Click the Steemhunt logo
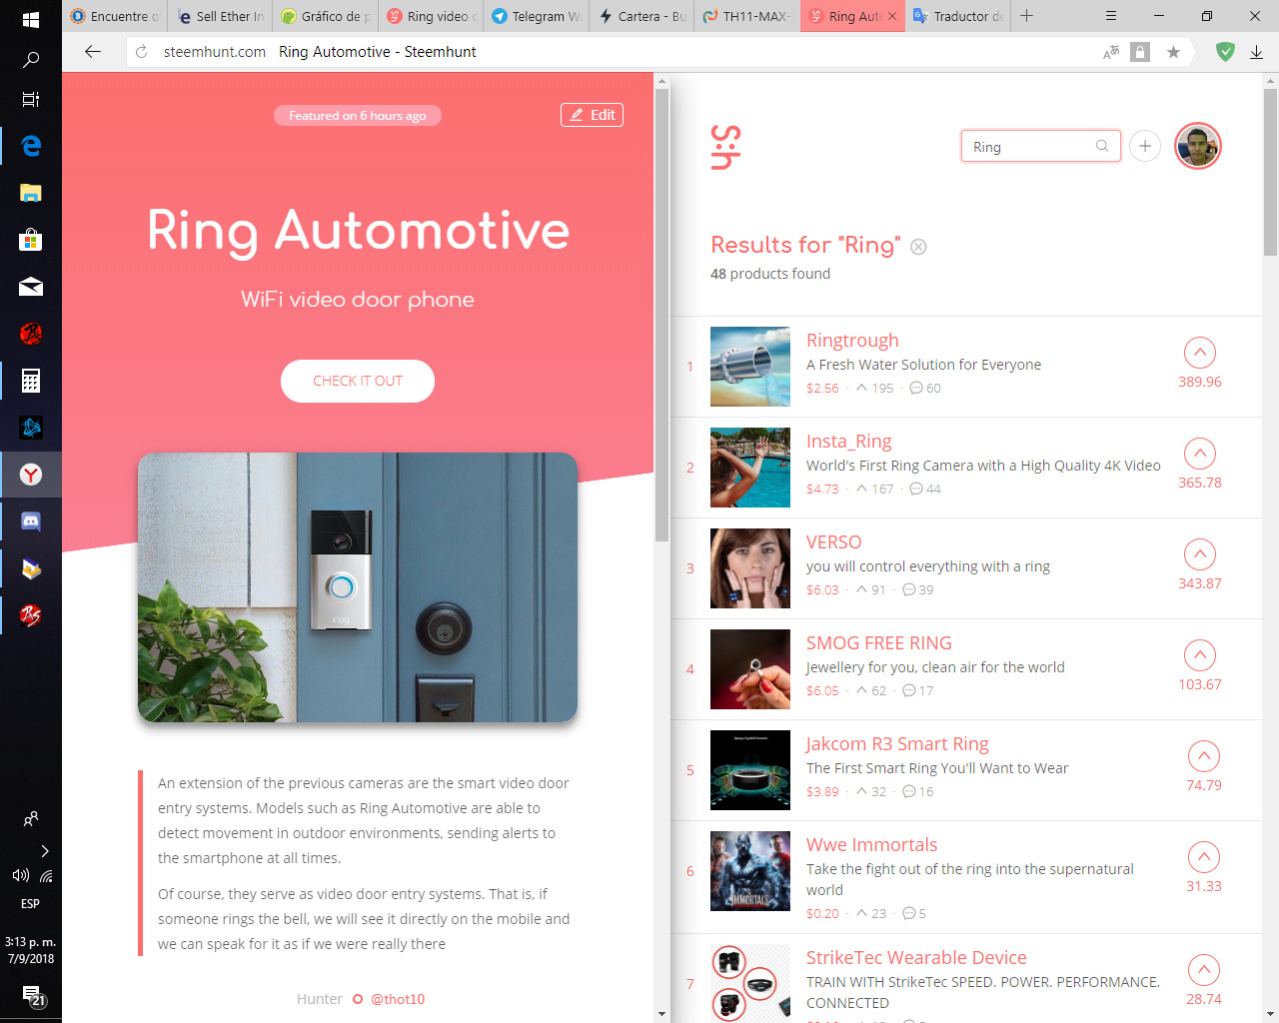 tap(725, 147)
